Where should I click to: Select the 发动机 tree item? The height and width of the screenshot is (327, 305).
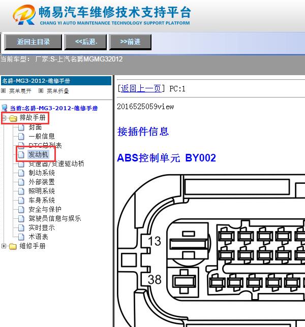pos(38,154)
